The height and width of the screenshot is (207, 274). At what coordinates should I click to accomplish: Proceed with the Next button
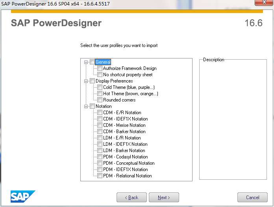click(x=164, y=198)
